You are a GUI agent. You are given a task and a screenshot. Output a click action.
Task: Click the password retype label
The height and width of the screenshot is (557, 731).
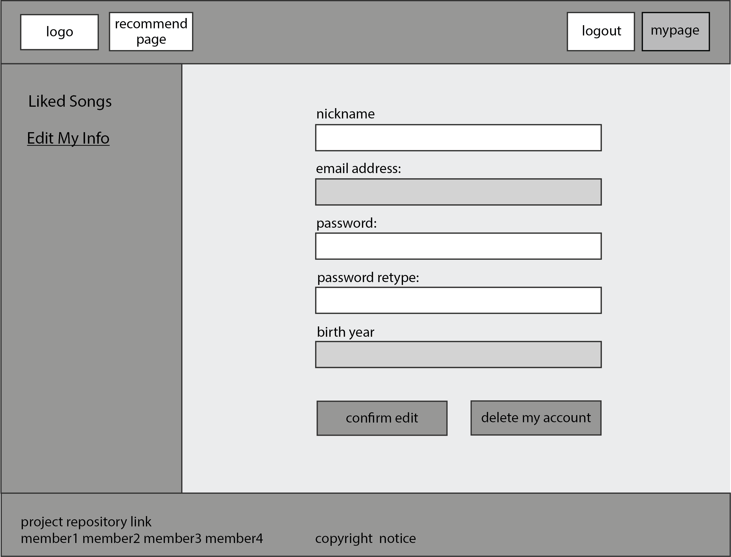point(368,277)
